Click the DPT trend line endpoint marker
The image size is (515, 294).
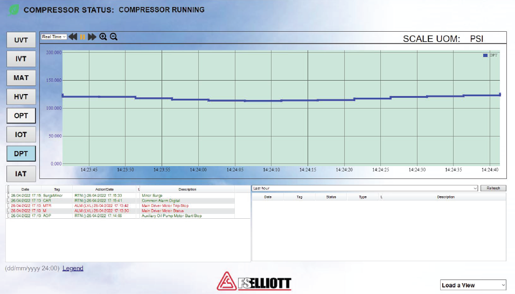(499, 95)
